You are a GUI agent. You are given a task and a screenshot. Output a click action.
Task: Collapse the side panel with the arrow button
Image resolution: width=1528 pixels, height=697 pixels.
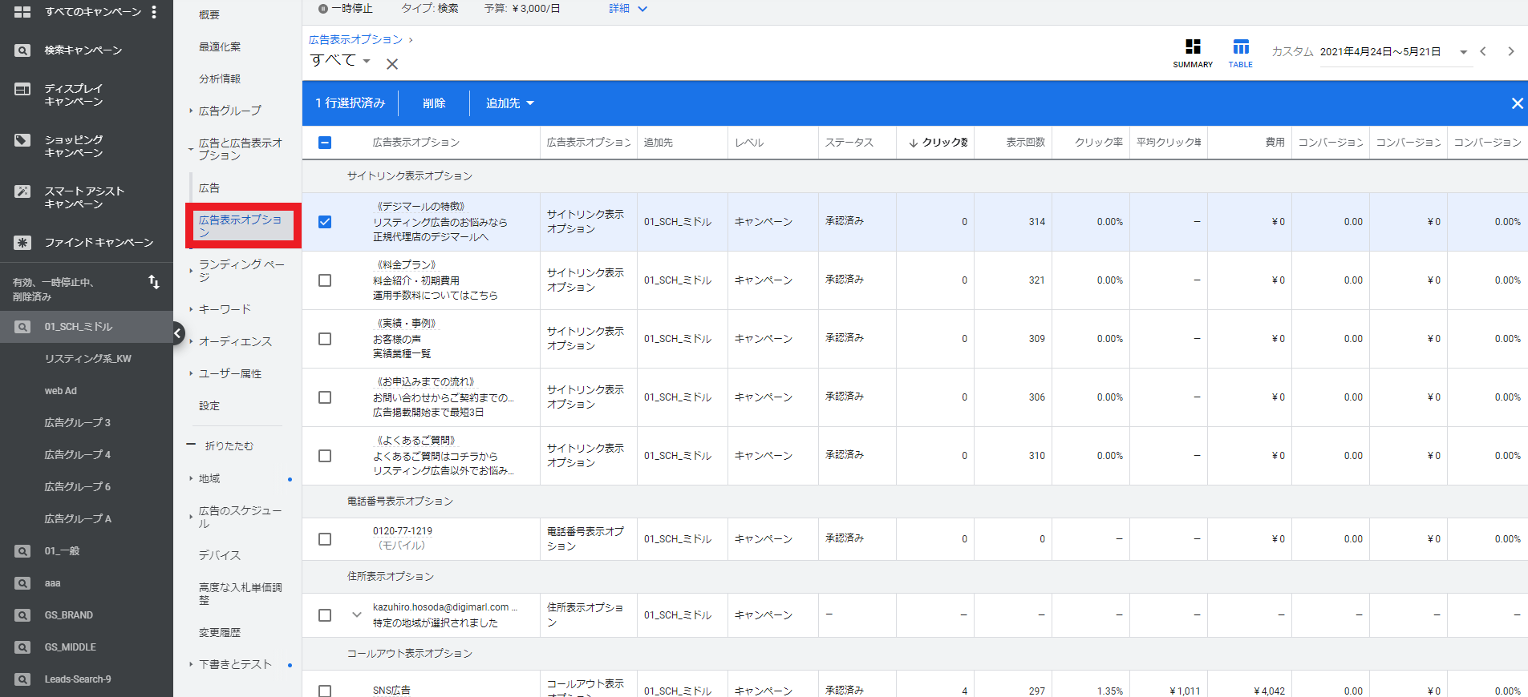(178, 333)
